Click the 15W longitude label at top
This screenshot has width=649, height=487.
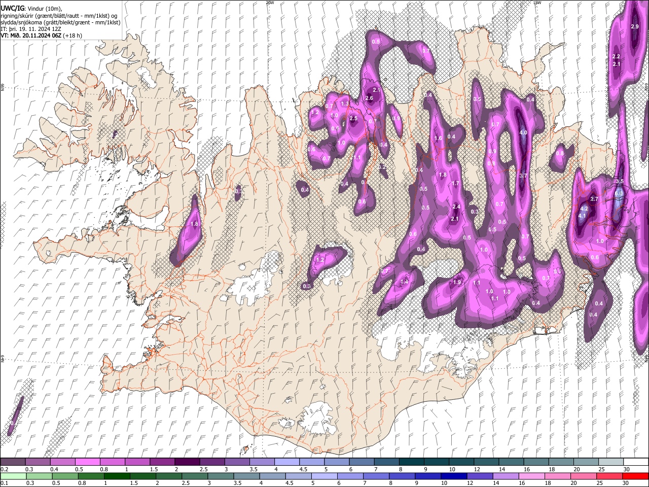pos(537,2)
